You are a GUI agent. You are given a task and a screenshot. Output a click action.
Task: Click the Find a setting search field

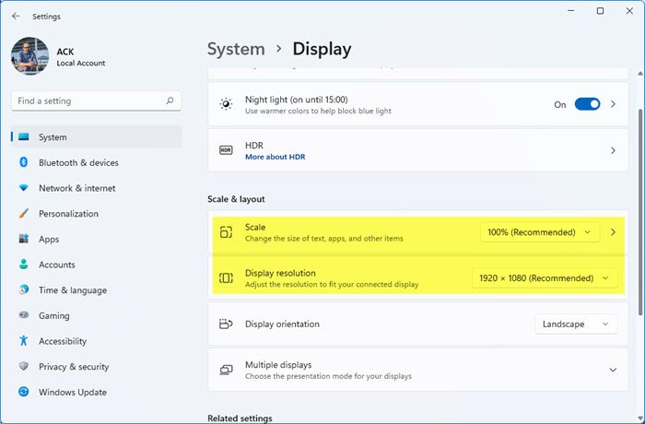(88, 101)
